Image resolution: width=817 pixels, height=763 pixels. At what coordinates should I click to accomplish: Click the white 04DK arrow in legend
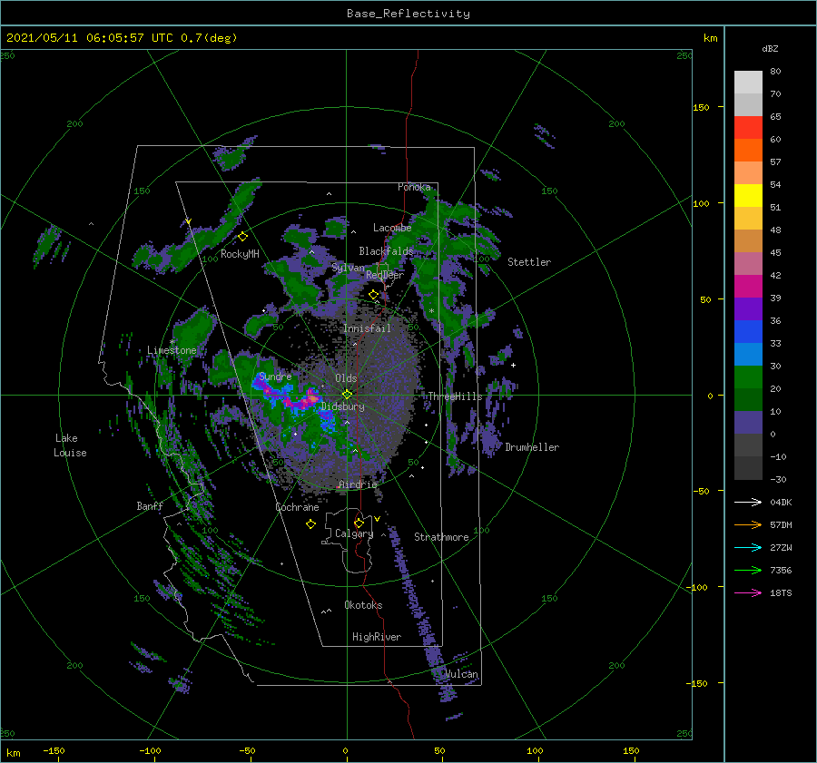click(x=748, y=502)
